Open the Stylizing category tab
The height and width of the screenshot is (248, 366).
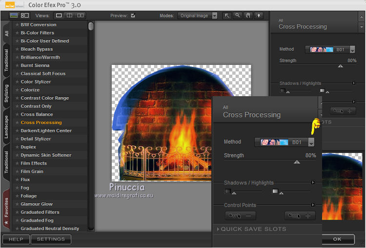click(x=6, y=93)
